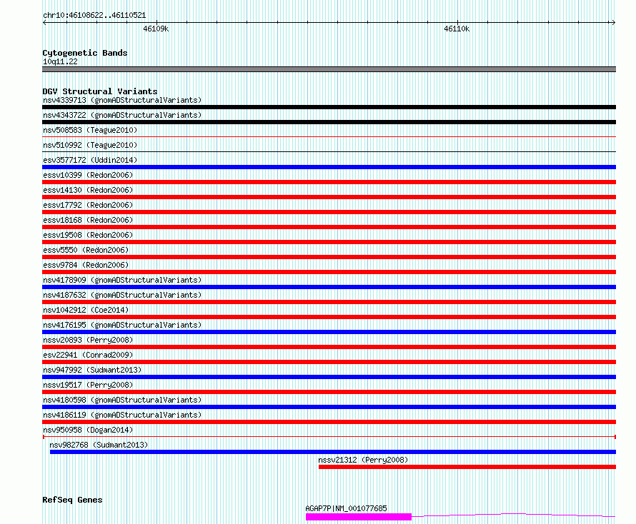Select the Cytogenetic Bands track heading

(x=85, y=53)
